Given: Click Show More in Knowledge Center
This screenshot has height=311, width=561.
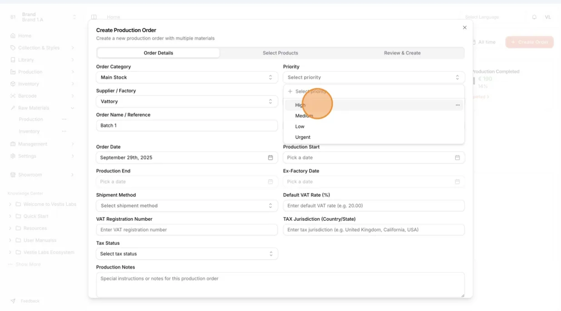Looking at the screenshot, I should [x=25, y=264].
